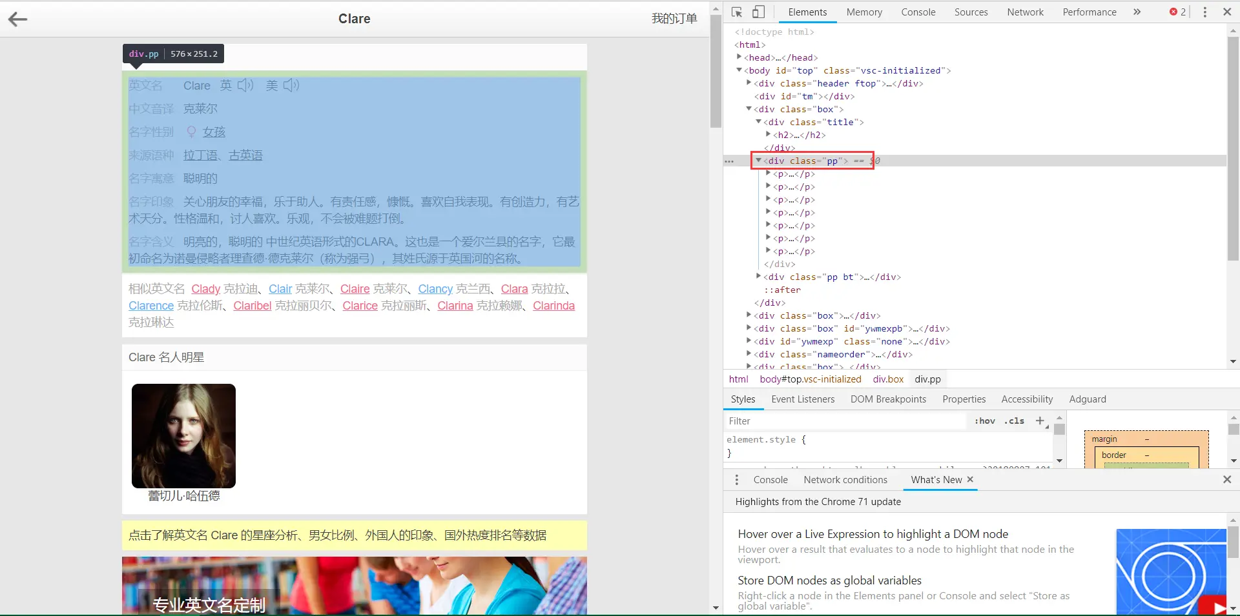
Task: Open the Accessibility pane tab
Action: (1027, 399)
